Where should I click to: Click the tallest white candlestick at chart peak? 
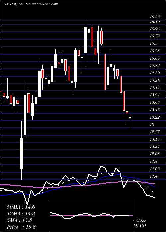click(85, 40)
